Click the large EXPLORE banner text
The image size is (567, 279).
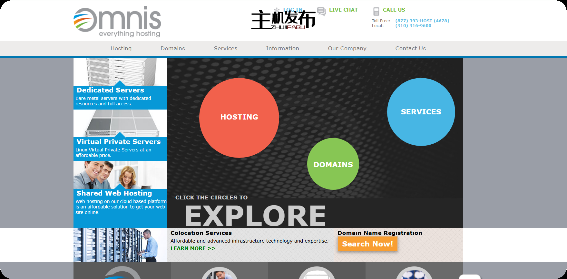click(255, 216)
